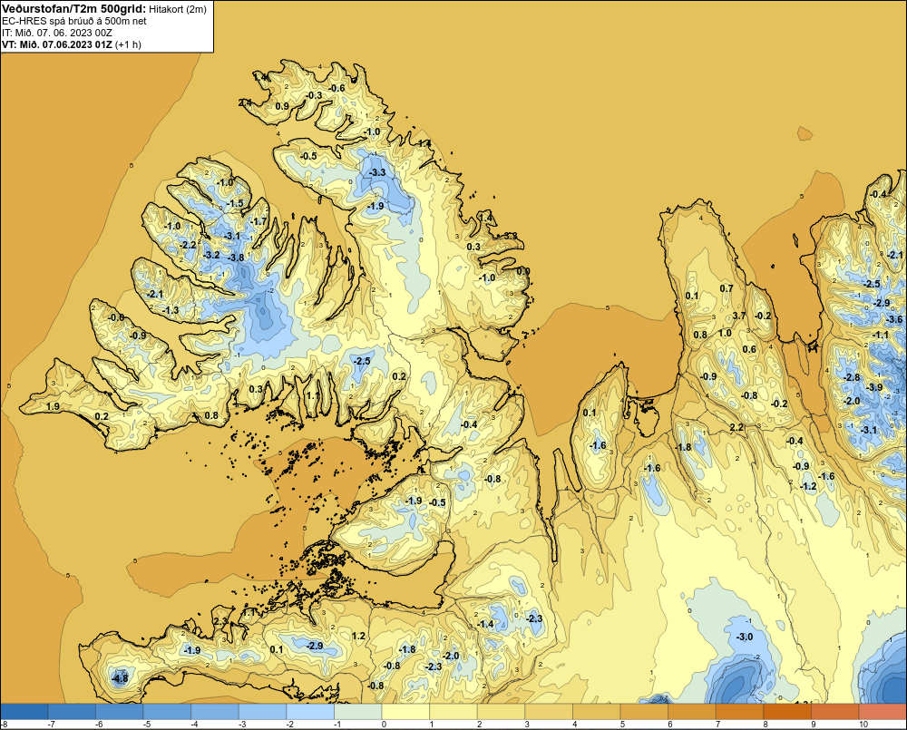Click the legend swatch between 4 and 5
Screen dimensions: 907x730
[597, 711]
